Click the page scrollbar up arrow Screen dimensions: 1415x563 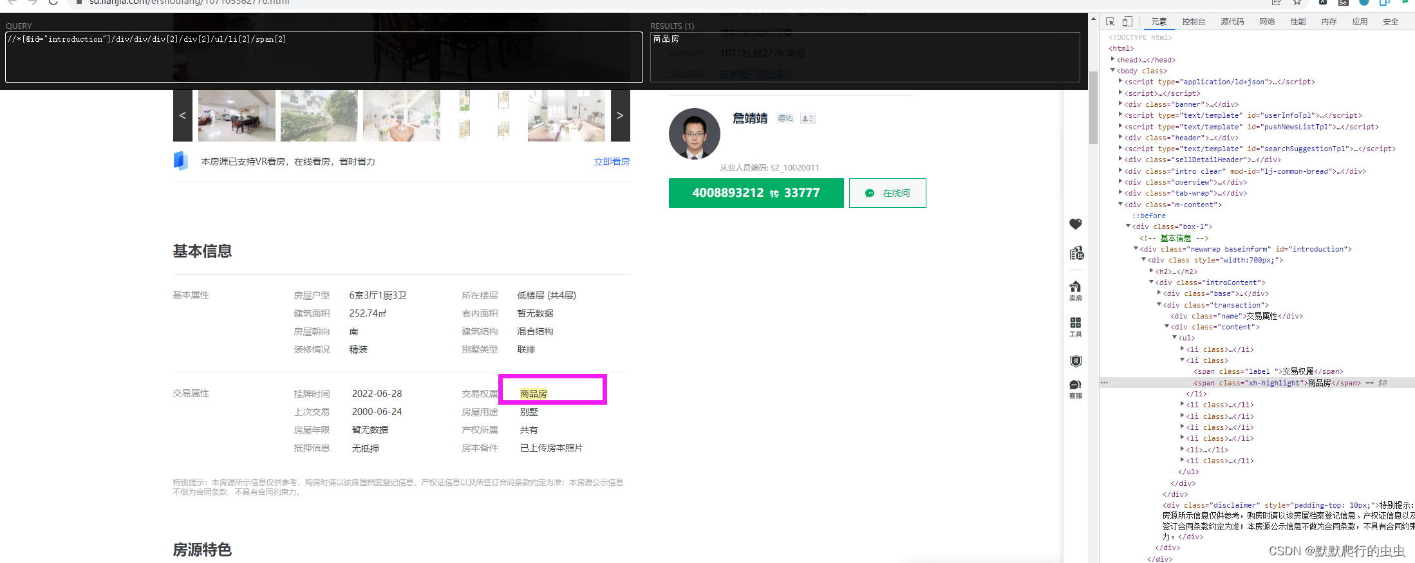pyautogui.click(x=1093, y=19)
